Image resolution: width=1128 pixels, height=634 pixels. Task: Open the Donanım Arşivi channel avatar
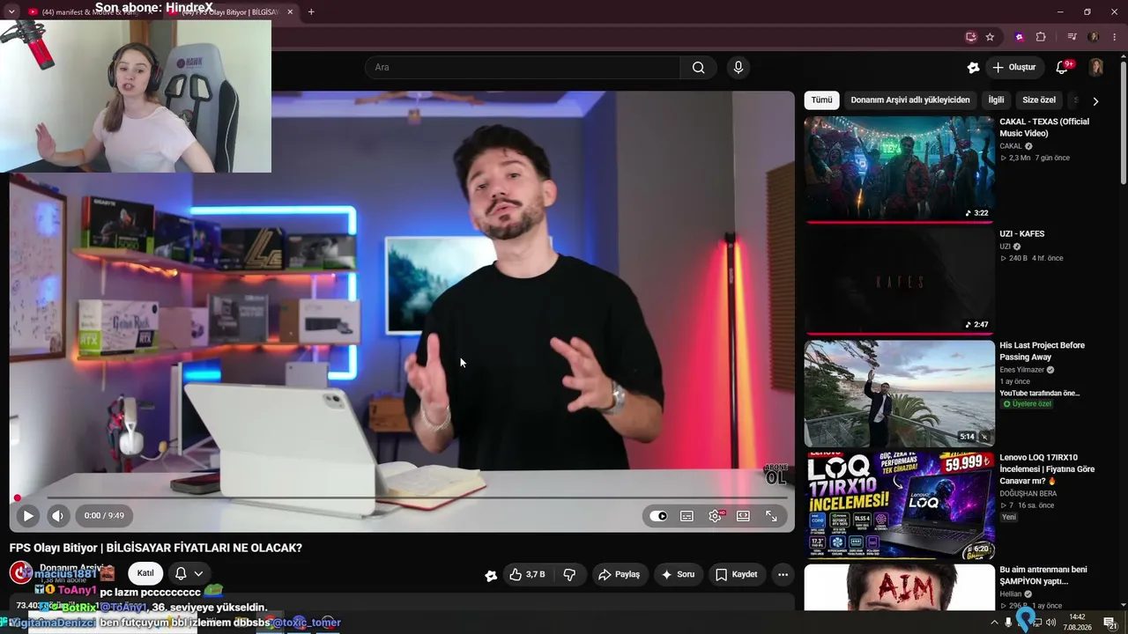tap(20, 573)
